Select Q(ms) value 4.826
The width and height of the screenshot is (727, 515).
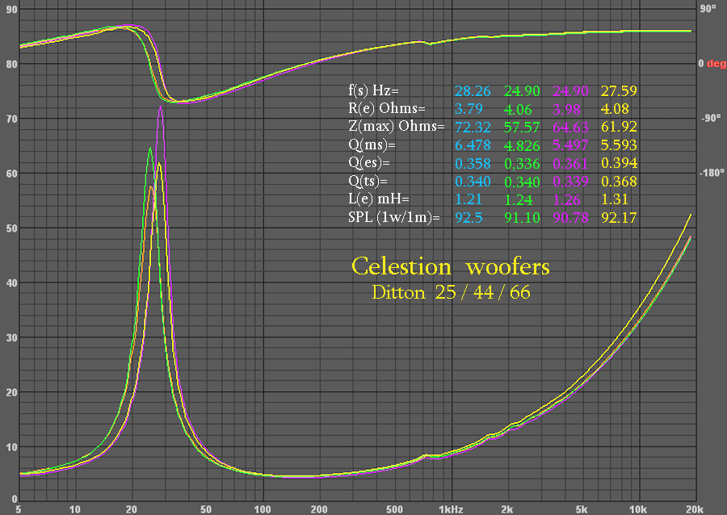pos(522,145)
